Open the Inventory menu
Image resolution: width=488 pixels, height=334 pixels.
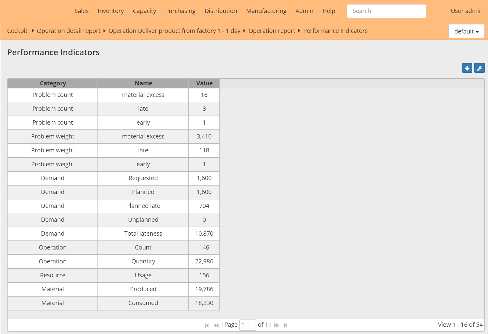[x=110, y=11]
